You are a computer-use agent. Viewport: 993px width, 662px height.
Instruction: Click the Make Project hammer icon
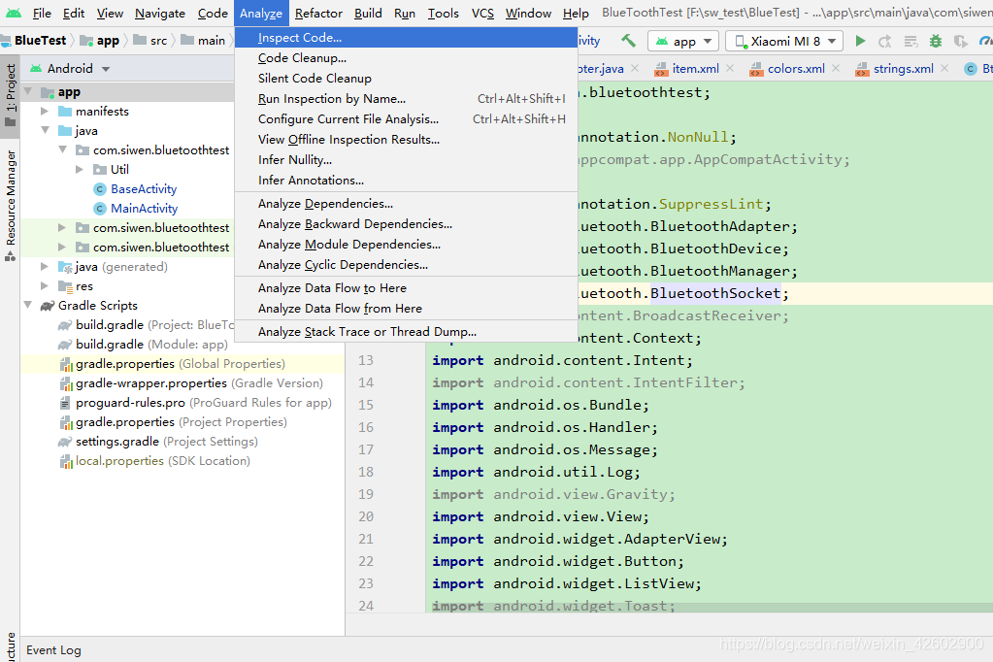[628, 41]
